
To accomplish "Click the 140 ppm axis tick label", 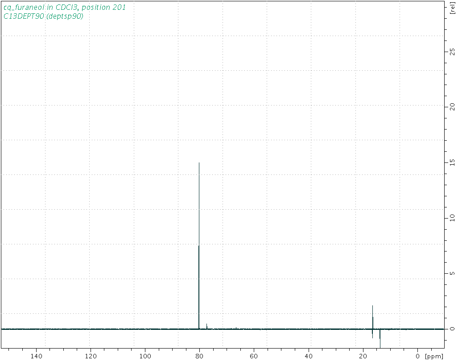I will (x=36, y=356).
